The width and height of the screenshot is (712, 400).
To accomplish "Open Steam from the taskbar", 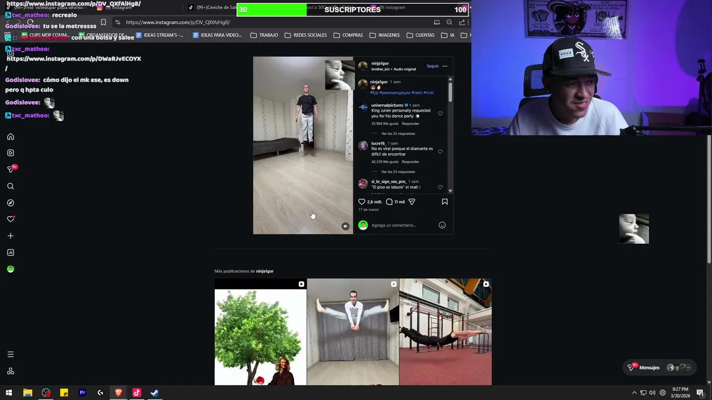I will pos(155,393).
